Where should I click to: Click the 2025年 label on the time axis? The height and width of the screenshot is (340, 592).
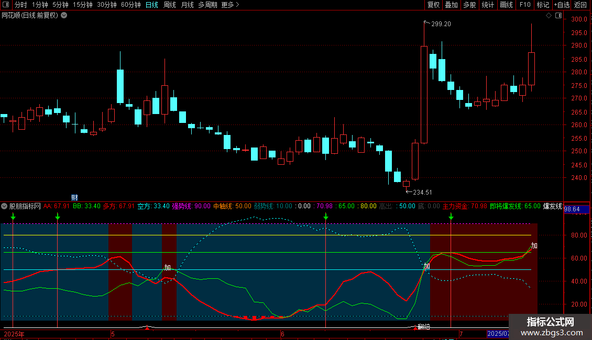click(x=14, y=334)
